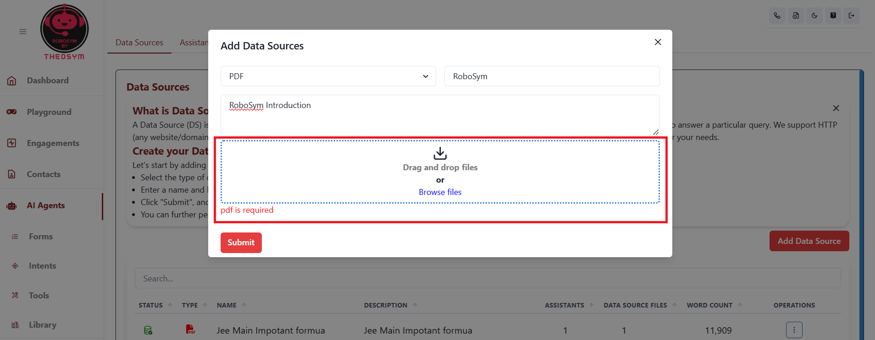Switch to the Data Sources tab
This screenshot has width=875, height=340.
point(139,43)
